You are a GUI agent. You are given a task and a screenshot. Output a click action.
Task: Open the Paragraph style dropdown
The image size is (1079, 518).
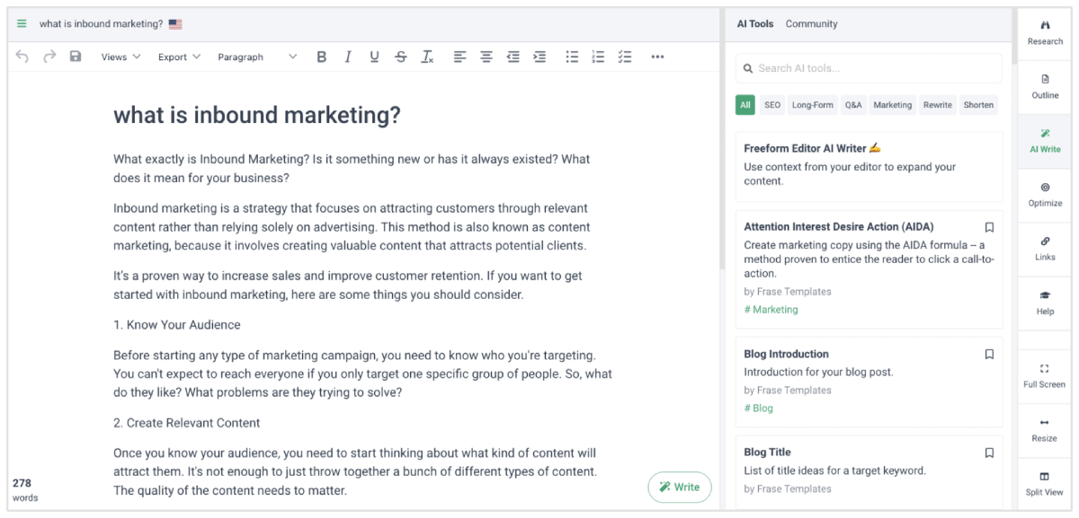[256, 57]
